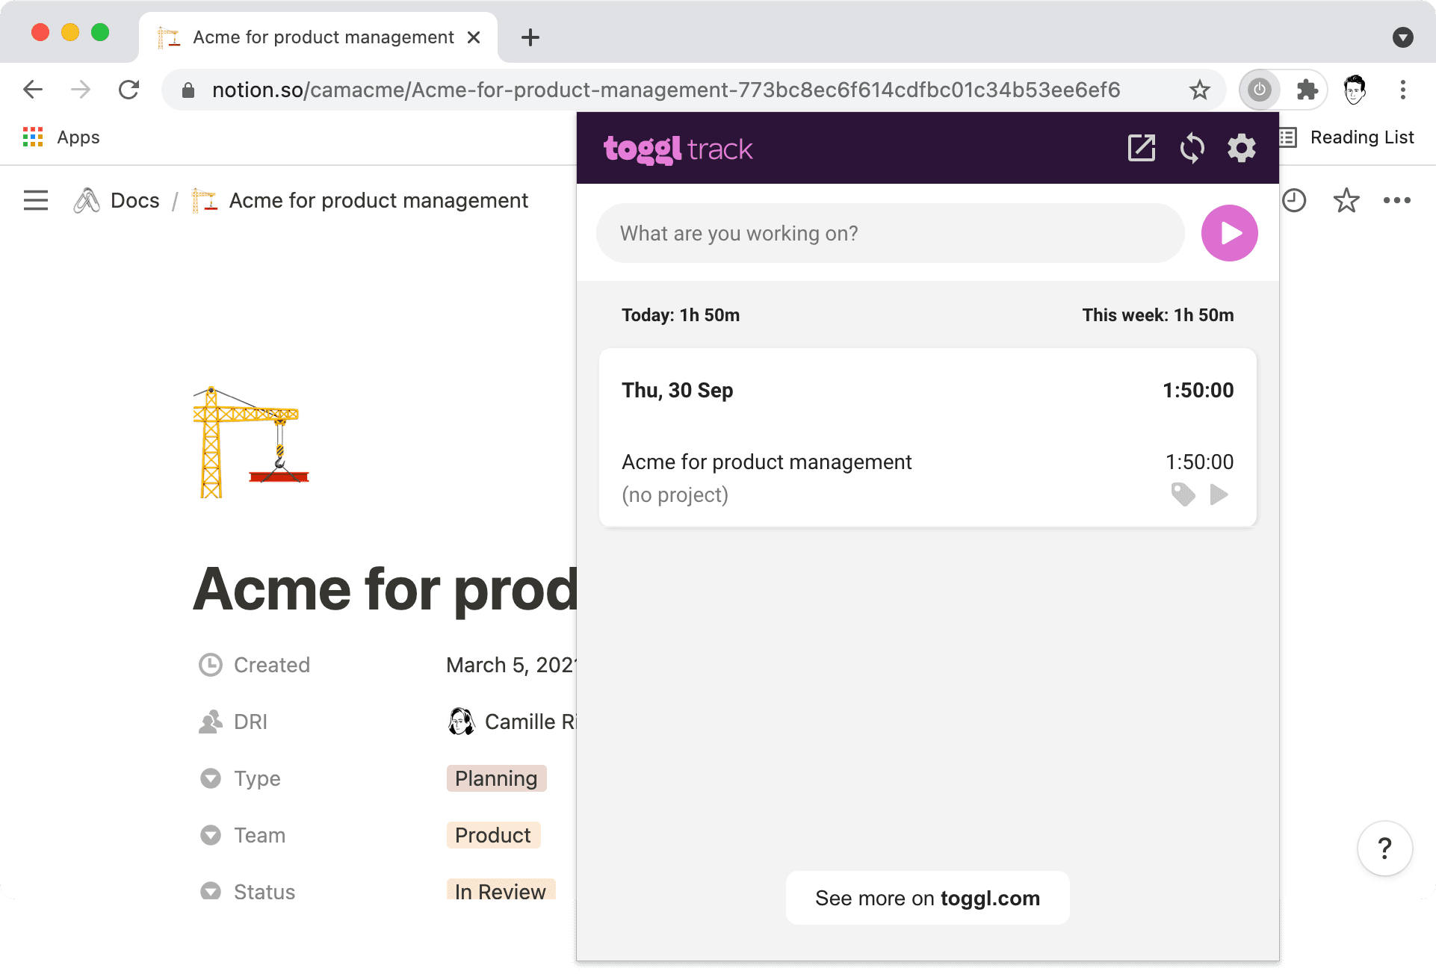Focus the What are you working on field
1436x974 pixels.
coord(889,233)
